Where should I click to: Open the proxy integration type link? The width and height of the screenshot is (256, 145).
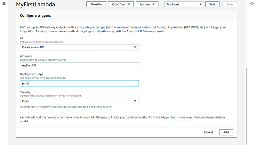(x=91, y=27)
